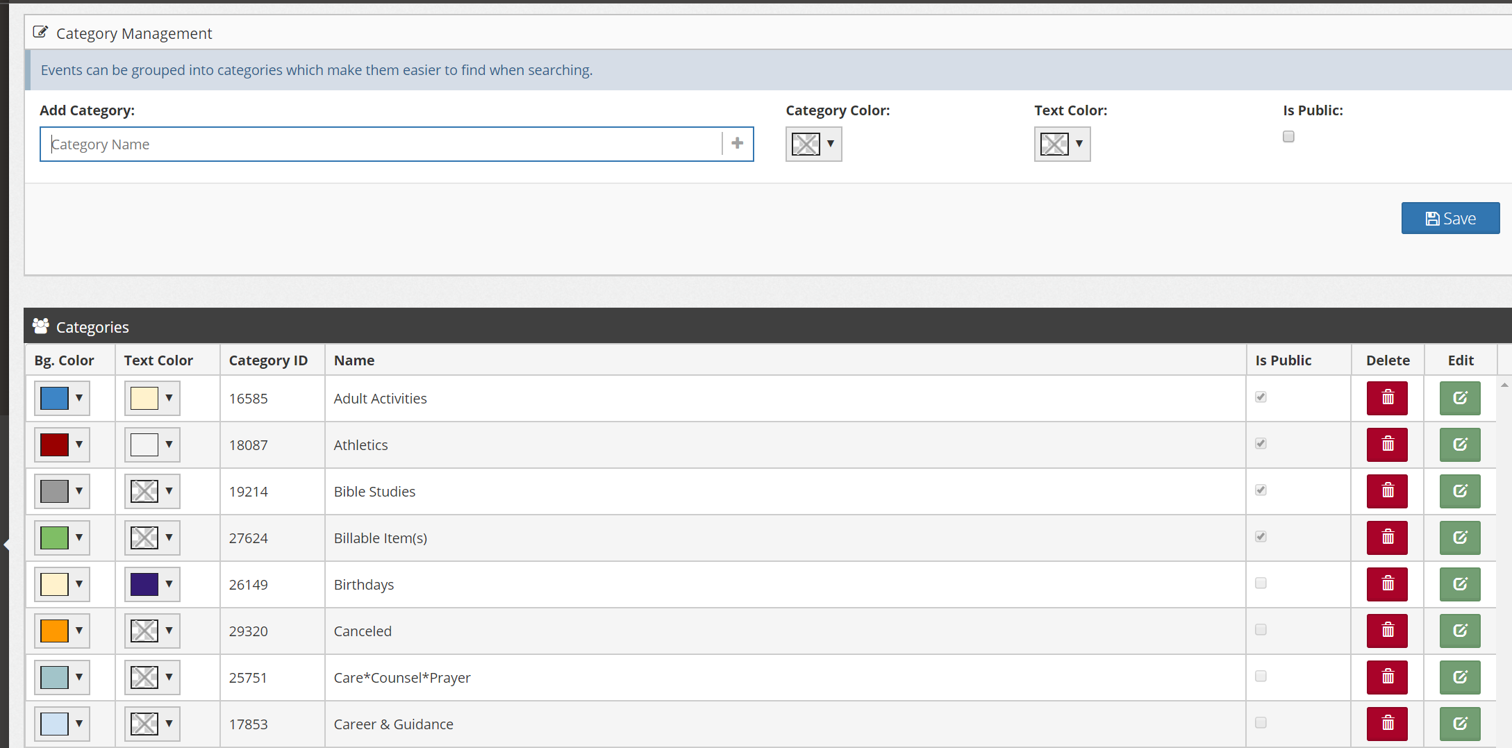Click the table scrollbar up arrow

pos(1504,385)
